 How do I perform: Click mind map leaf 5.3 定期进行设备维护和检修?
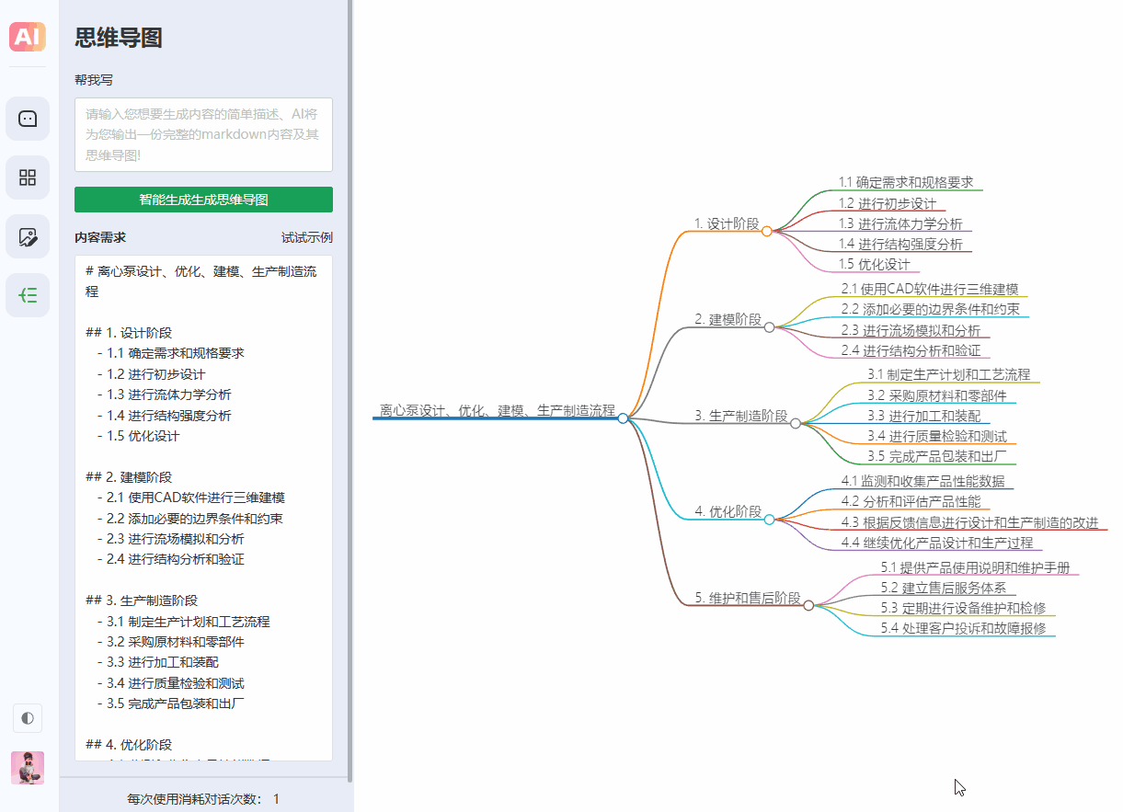(x=963, y=608)
